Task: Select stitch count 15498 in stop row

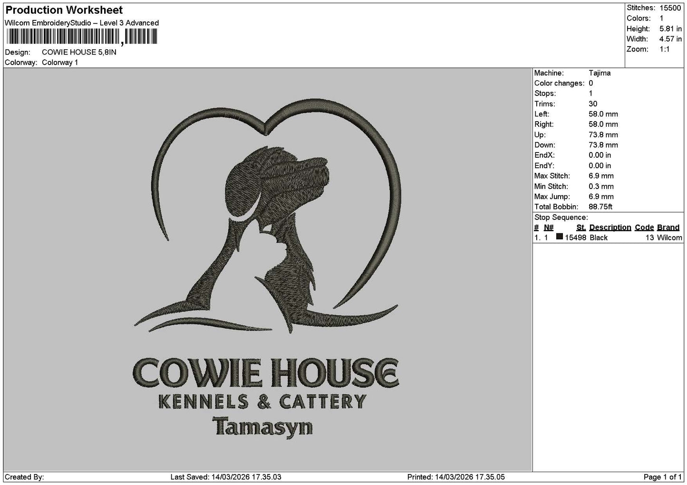Action: (x=575, y=238)
